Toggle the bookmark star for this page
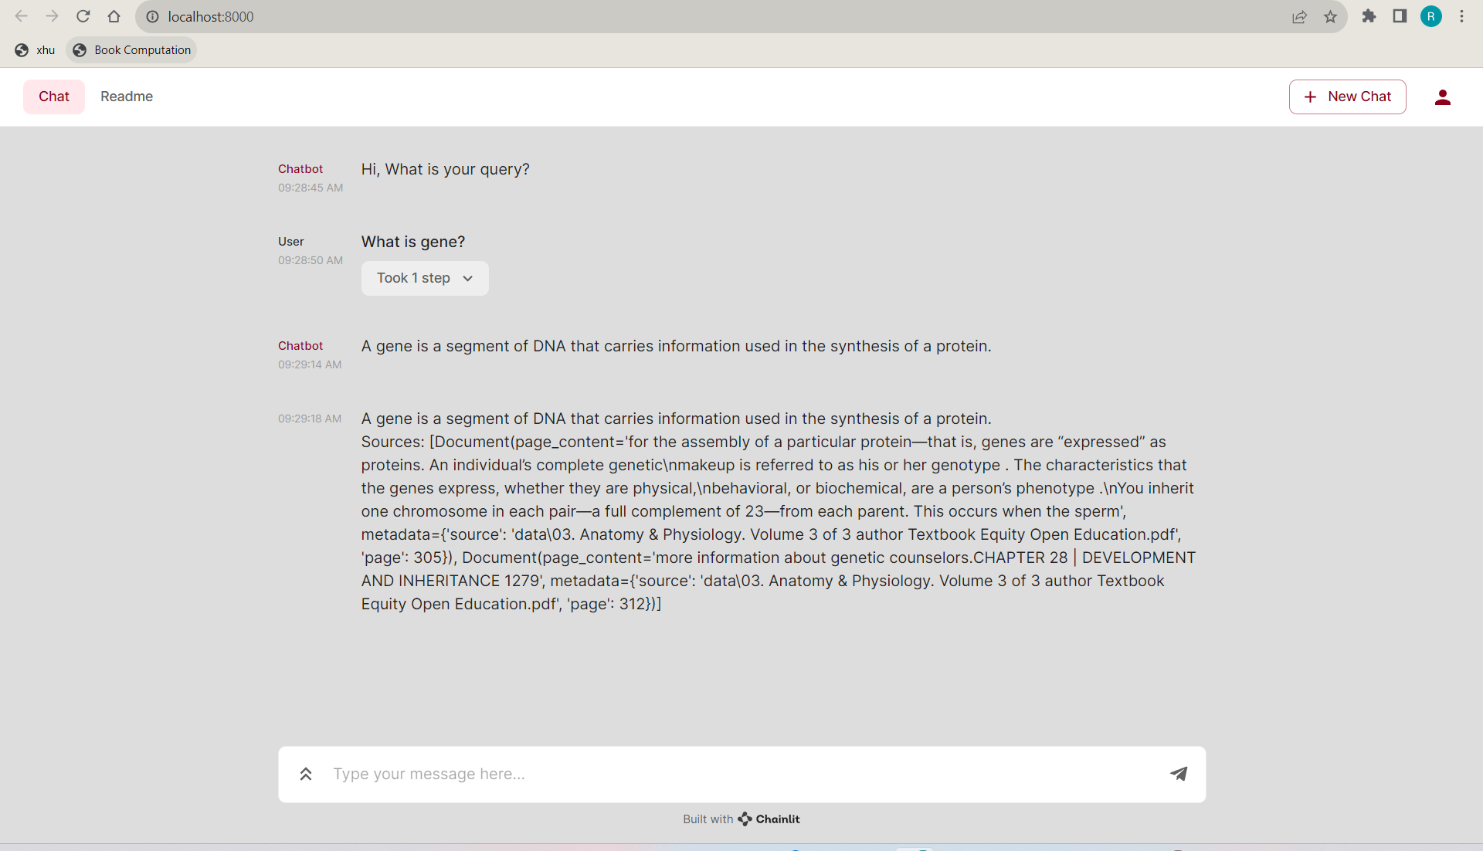Image resolution: width=1483 pixels, height=851 pixels. point(1330,16)
